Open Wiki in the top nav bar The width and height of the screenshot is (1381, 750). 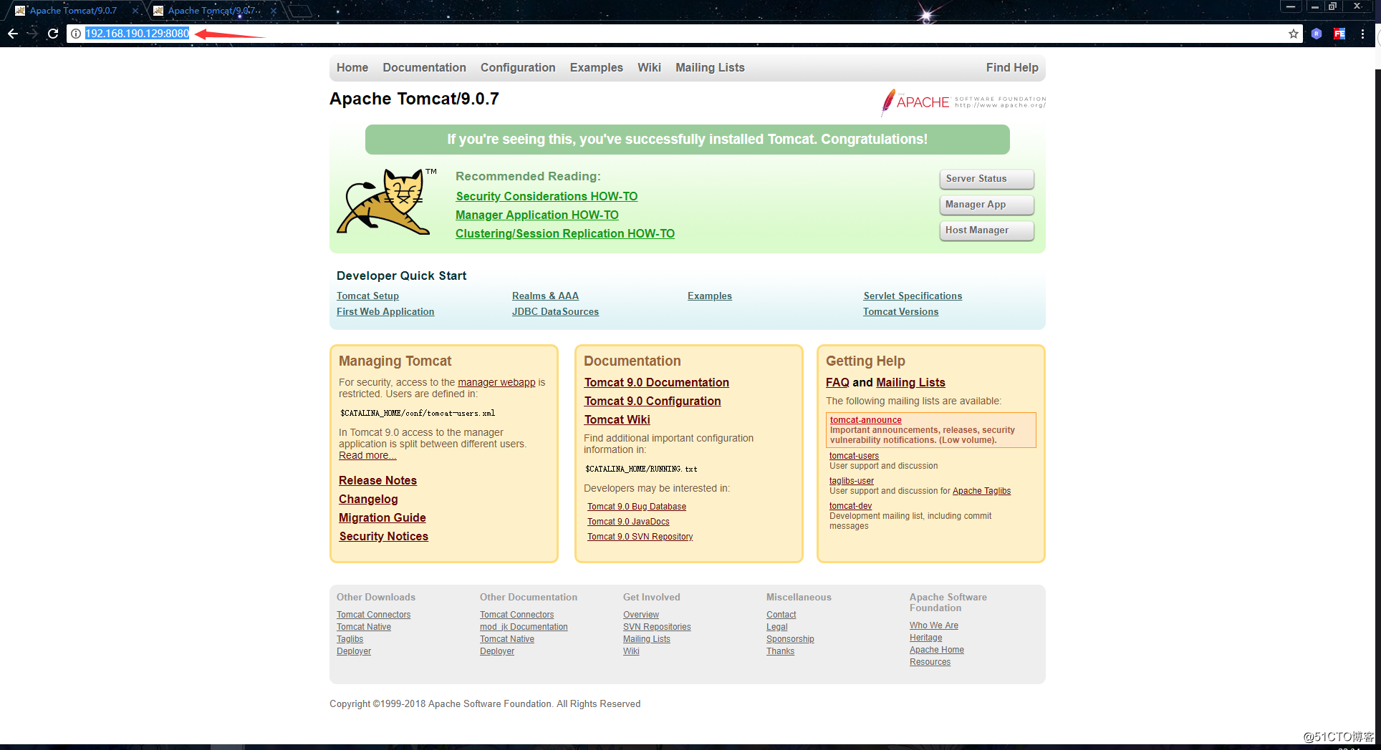tap(649, 67)
